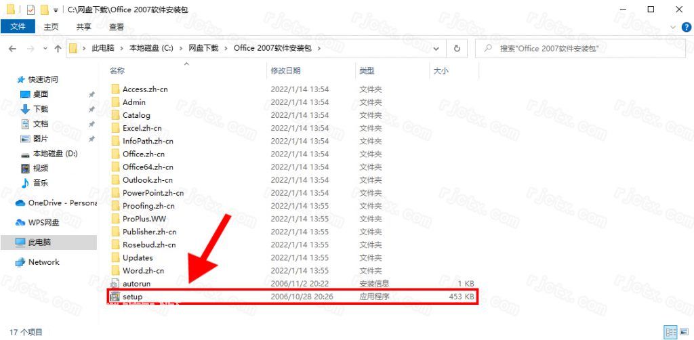Select WPS网盘 in navigation pane
Screen dimensions: 694x340
(x=43, y=222)
